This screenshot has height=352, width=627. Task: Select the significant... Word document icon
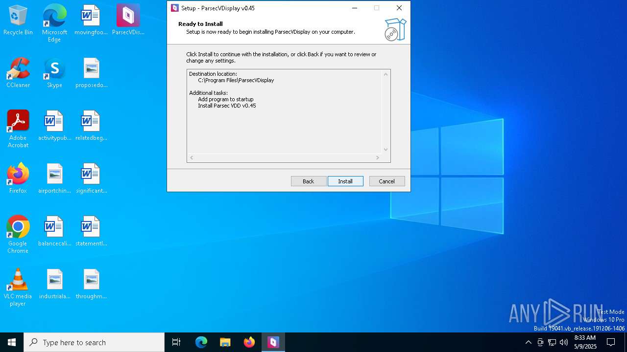click(x=91, y=179)
